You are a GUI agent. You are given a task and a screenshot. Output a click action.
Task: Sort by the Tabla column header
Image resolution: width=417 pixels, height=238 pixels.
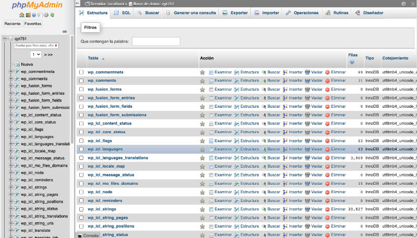(x=93, y=58)
